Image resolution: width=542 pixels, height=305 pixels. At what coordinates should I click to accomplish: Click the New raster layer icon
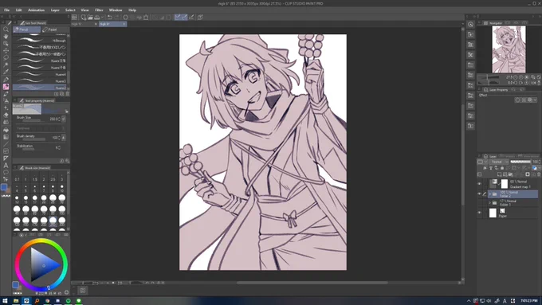click(500, 174)
